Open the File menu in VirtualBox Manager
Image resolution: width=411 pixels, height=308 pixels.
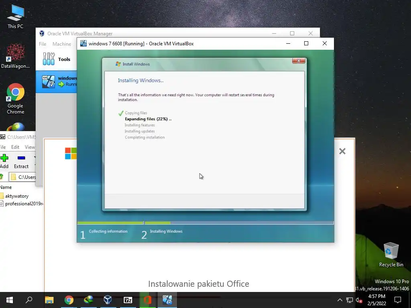tap(43, 44)
